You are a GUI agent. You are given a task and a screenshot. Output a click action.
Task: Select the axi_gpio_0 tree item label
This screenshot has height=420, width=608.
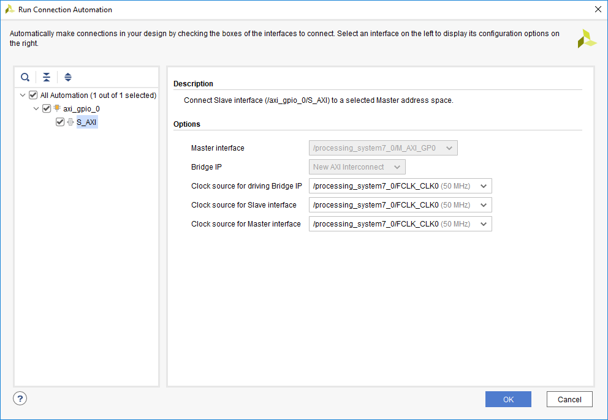tap(82, 109)
